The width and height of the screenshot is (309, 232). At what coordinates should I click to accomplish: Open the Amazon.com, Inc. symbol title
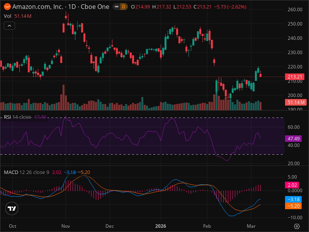point(61,7)
